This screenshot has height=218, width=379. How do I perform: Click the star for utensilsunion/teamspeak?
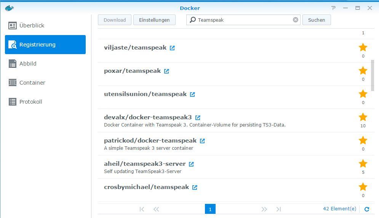pyautogui.click(x=363, y=94)
